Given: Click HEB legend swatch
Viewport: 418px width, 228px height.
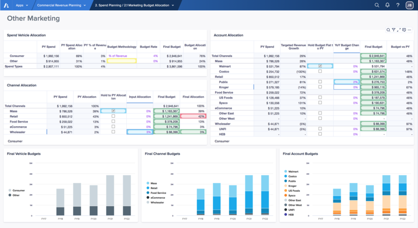Looking at the screenshot, I should pyautogui.click(x=285, y=215).
